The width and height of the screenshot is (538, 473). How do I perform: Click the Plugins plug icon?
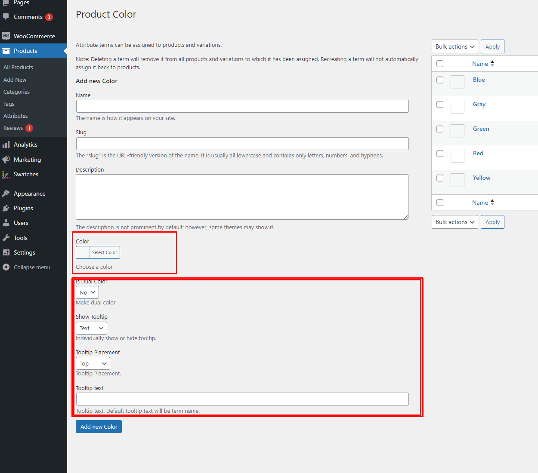6,208
